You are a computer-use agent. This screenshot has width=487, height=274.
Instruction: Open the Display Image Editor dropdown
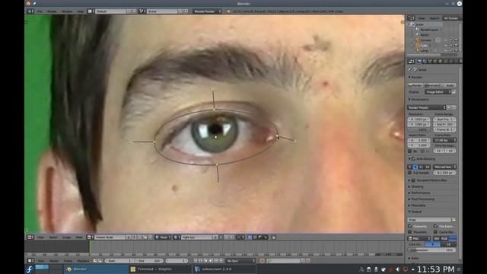[x=438, y=92]
